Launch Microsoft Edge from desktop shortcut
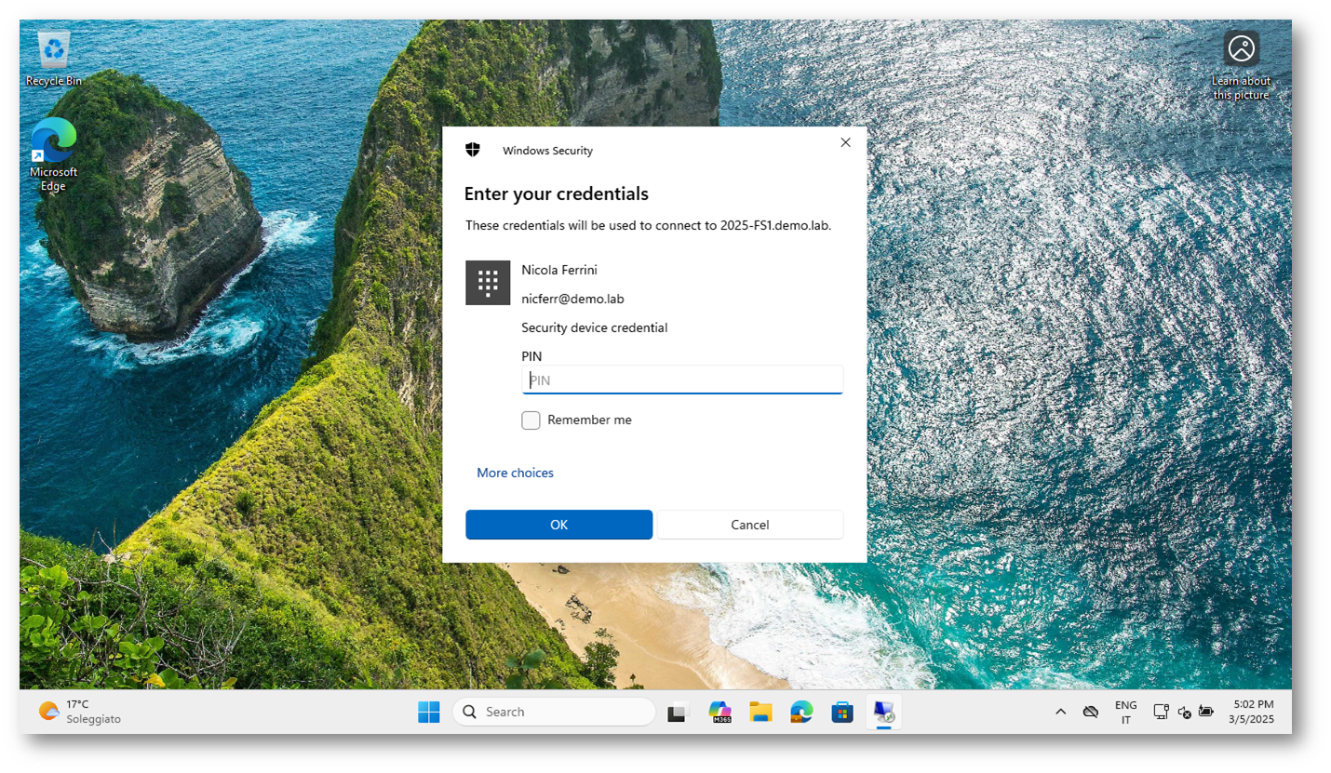 pos(53,154)
